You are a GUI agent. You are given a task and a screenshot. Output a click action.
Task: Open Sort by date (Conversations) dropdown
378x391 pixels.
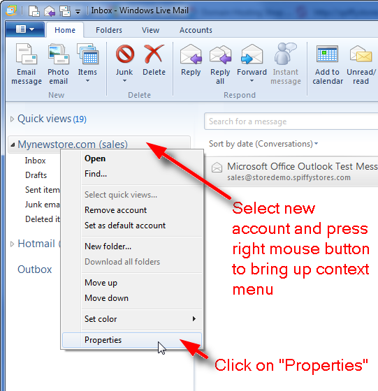point(263,144)
